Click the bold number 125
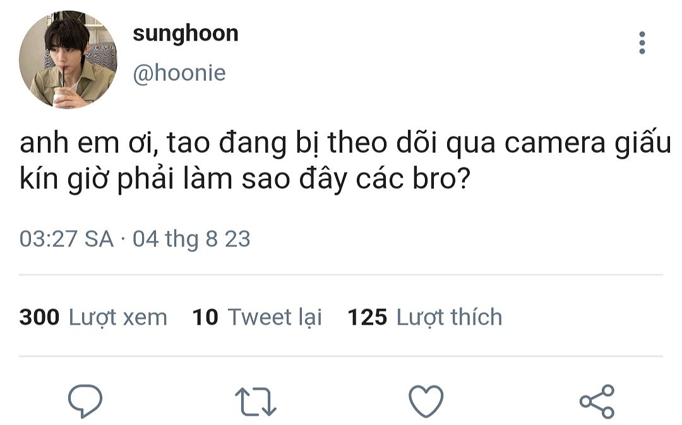Image resolution: width=682 pixels, height=425 pixels. pos(368,317)
